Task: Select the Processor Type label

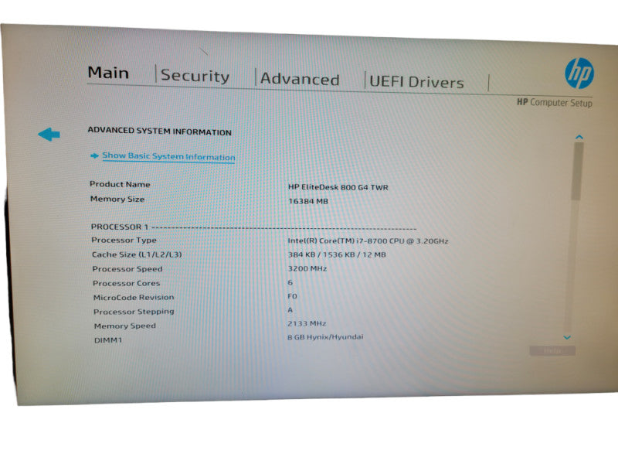Action: coord(124,240)
